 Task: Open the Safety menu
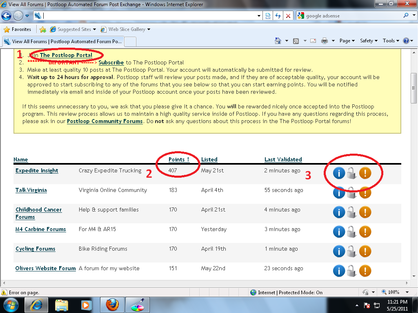click(369, 41)
